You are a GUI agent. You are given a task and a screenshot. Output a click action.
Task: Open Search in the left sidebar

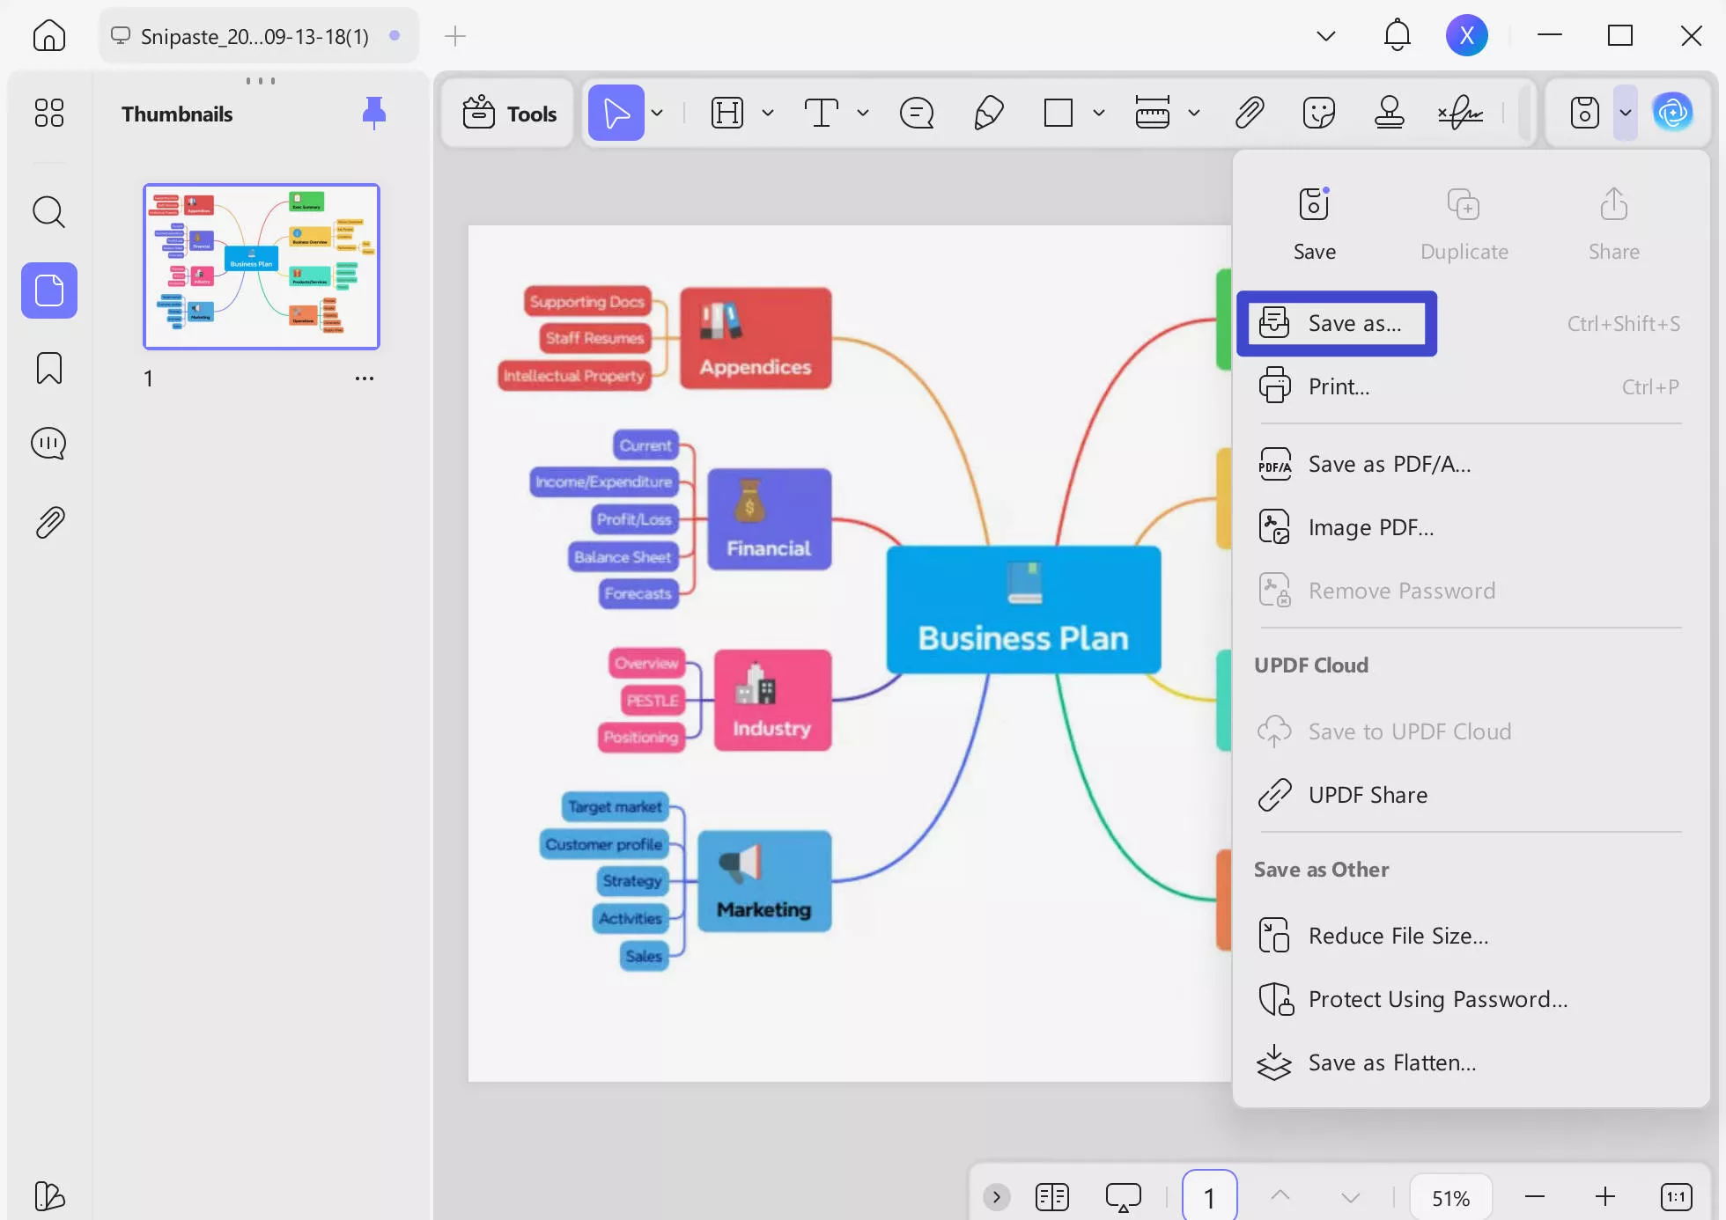click(x=48, y=211)
